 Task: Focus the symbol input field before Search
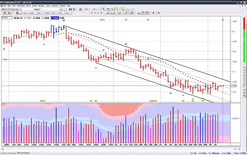tap(27, 9)
